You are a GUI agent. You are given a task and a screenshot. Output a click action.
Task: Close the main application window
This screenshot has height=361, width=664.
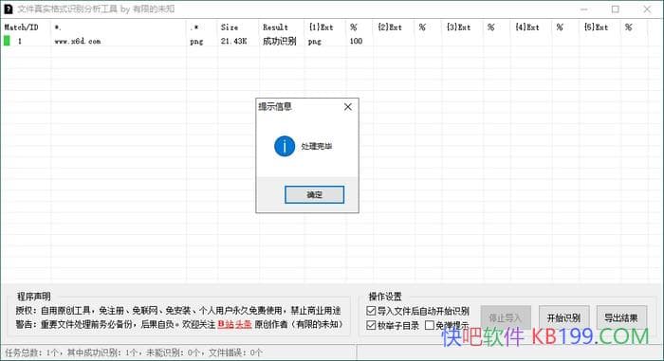pos(647,9)
